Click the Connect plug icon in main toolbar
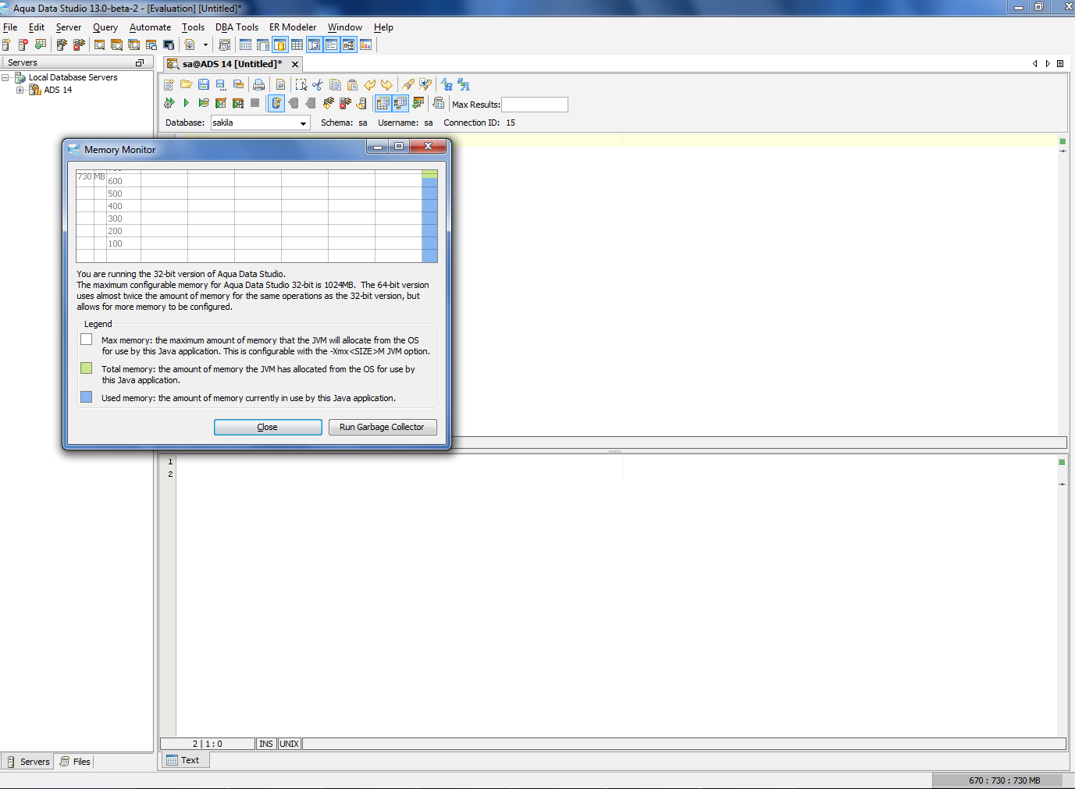 (62, 44)
